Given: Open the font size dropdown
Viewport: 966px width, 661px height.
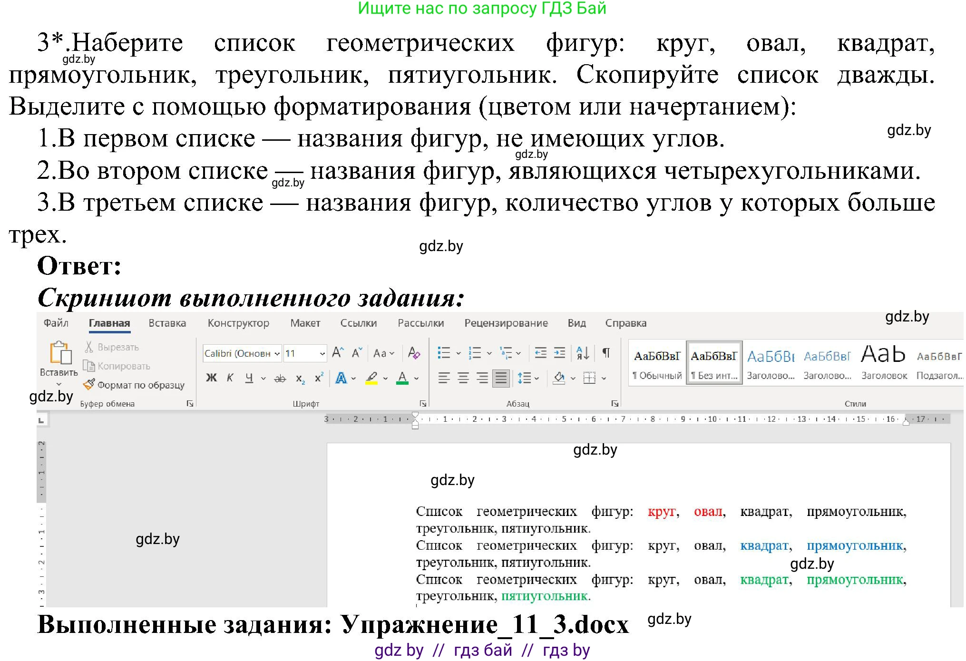Looking at the screenshot, I should 322,354.
